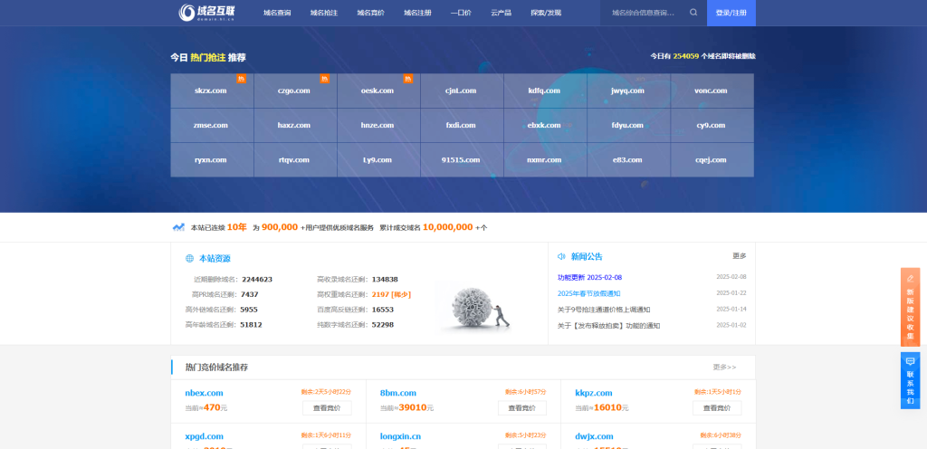This screenshot has width=927, height=449.
Task: Click 高收录域名还剩 value 134838
Action: point(385,280)
